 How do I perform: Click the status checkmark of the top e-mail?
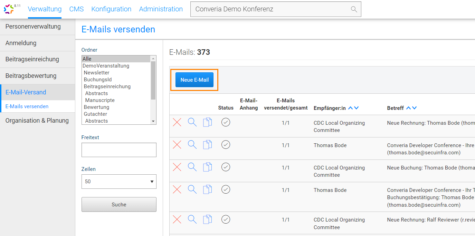[226, 122]
